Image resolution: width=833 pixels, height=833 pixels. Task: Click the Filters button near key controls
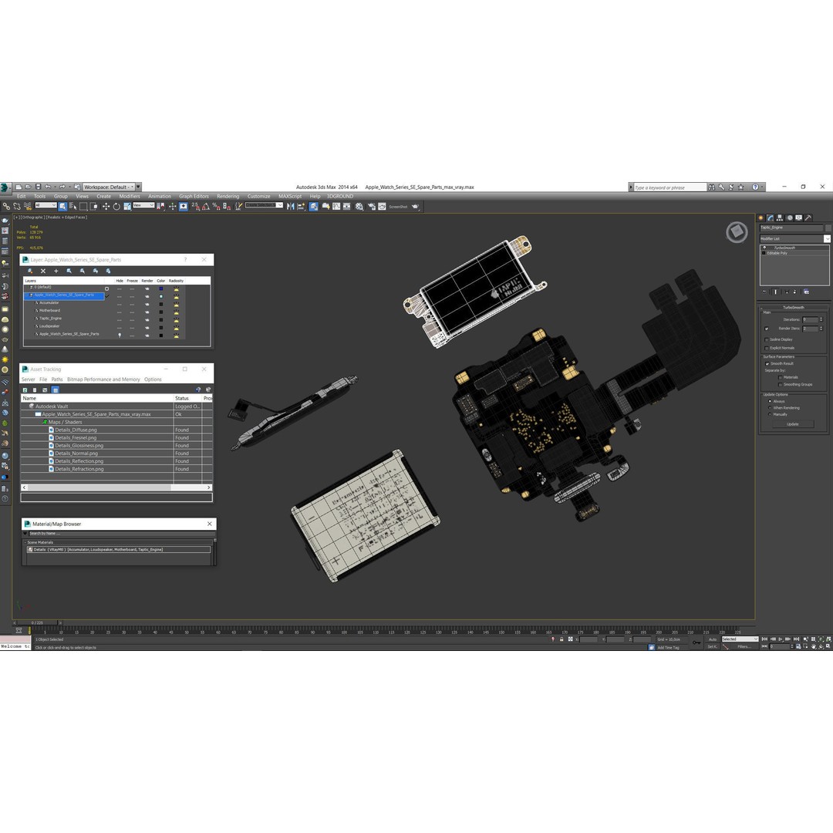point(744,646)
